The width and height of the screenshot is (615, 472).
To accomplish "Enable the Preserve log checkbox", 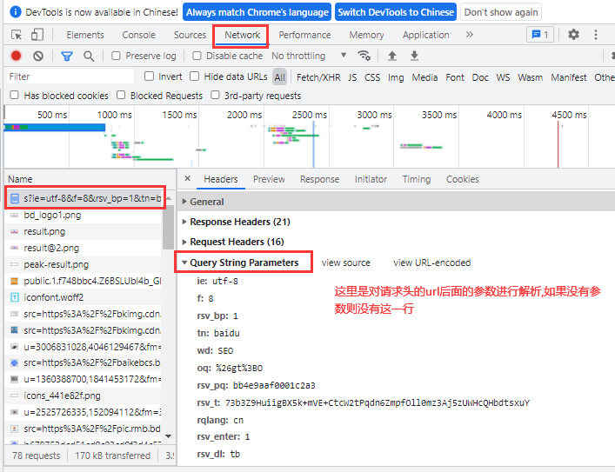I will 116,56.
